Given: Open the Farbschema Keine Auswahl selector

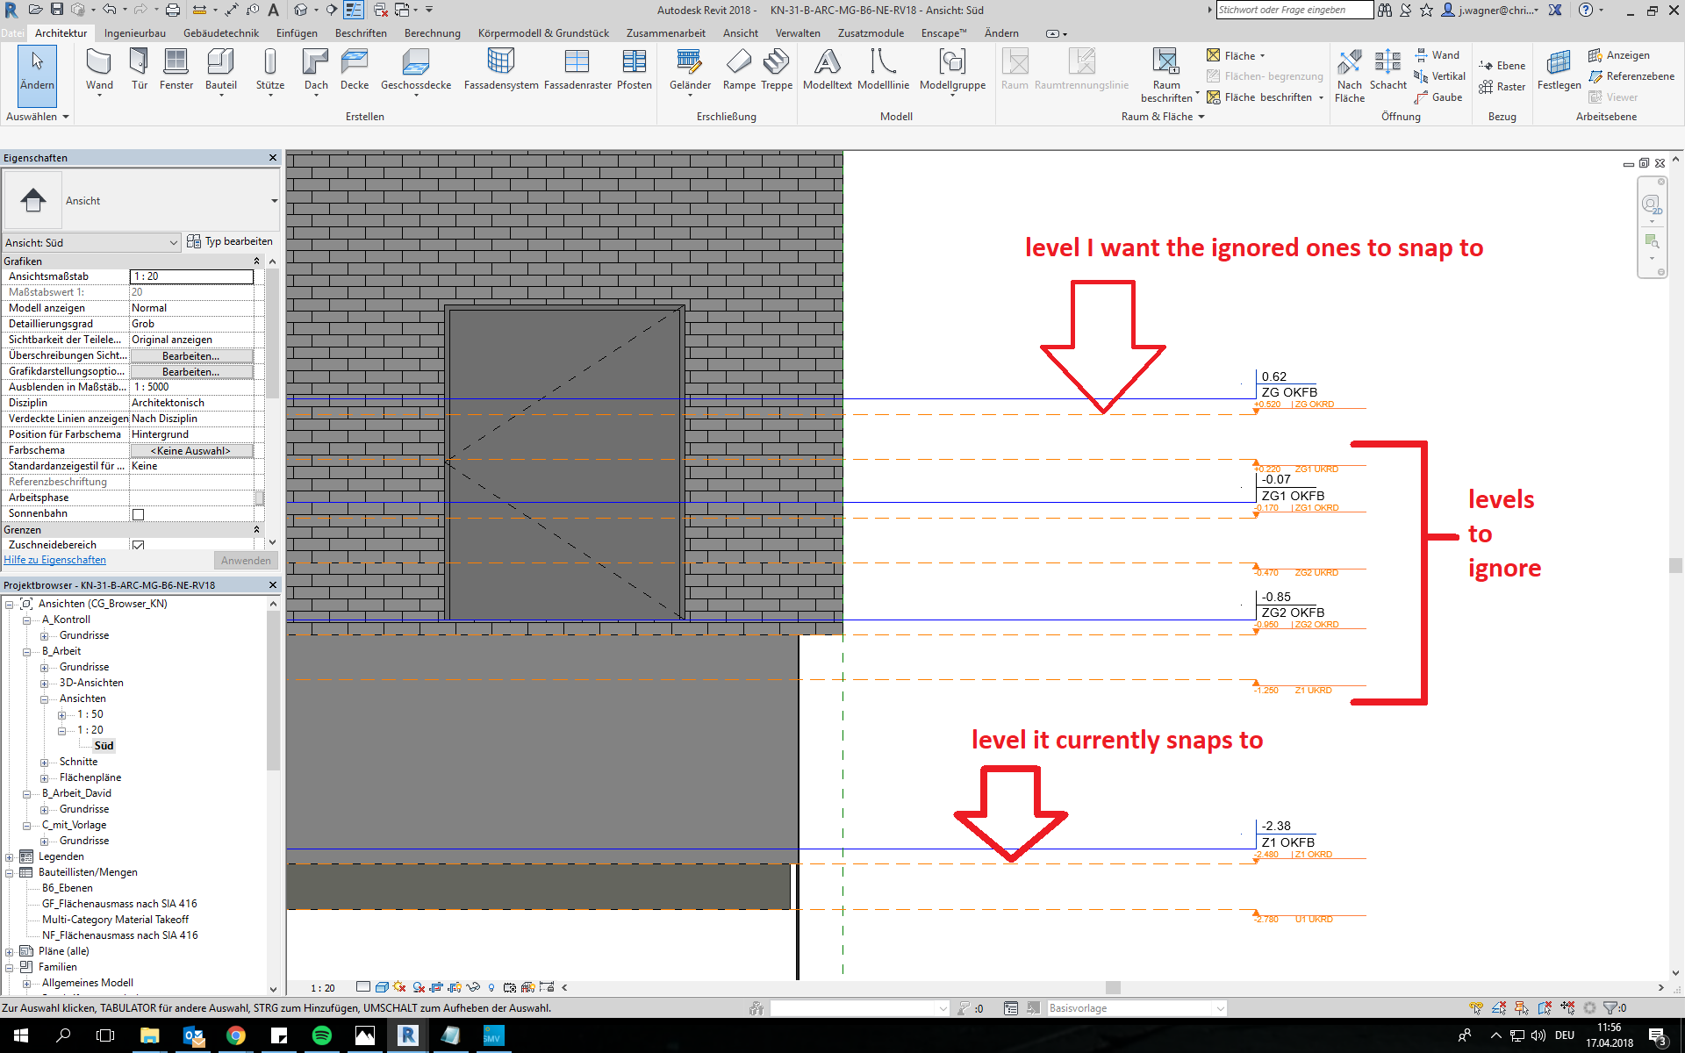Looking at the screenshot, I should [x=191, y=450].
